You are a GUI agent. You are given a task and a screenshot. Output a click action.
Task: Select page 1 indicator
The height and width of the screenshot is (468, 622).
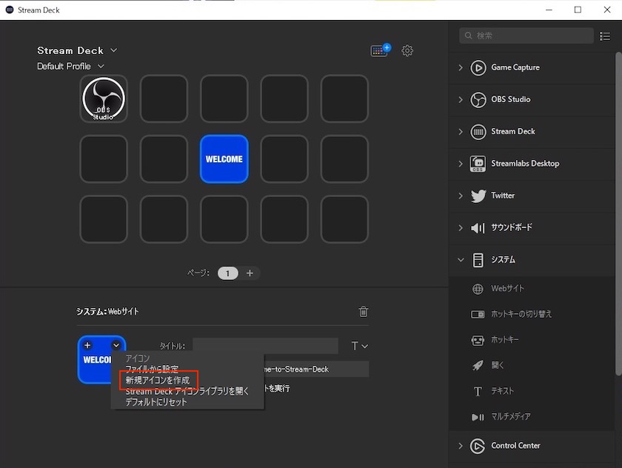(228, 273)
